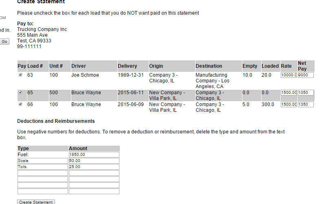
Task: Uncheck the Pay checkbox for load 65
Action: 20,93
